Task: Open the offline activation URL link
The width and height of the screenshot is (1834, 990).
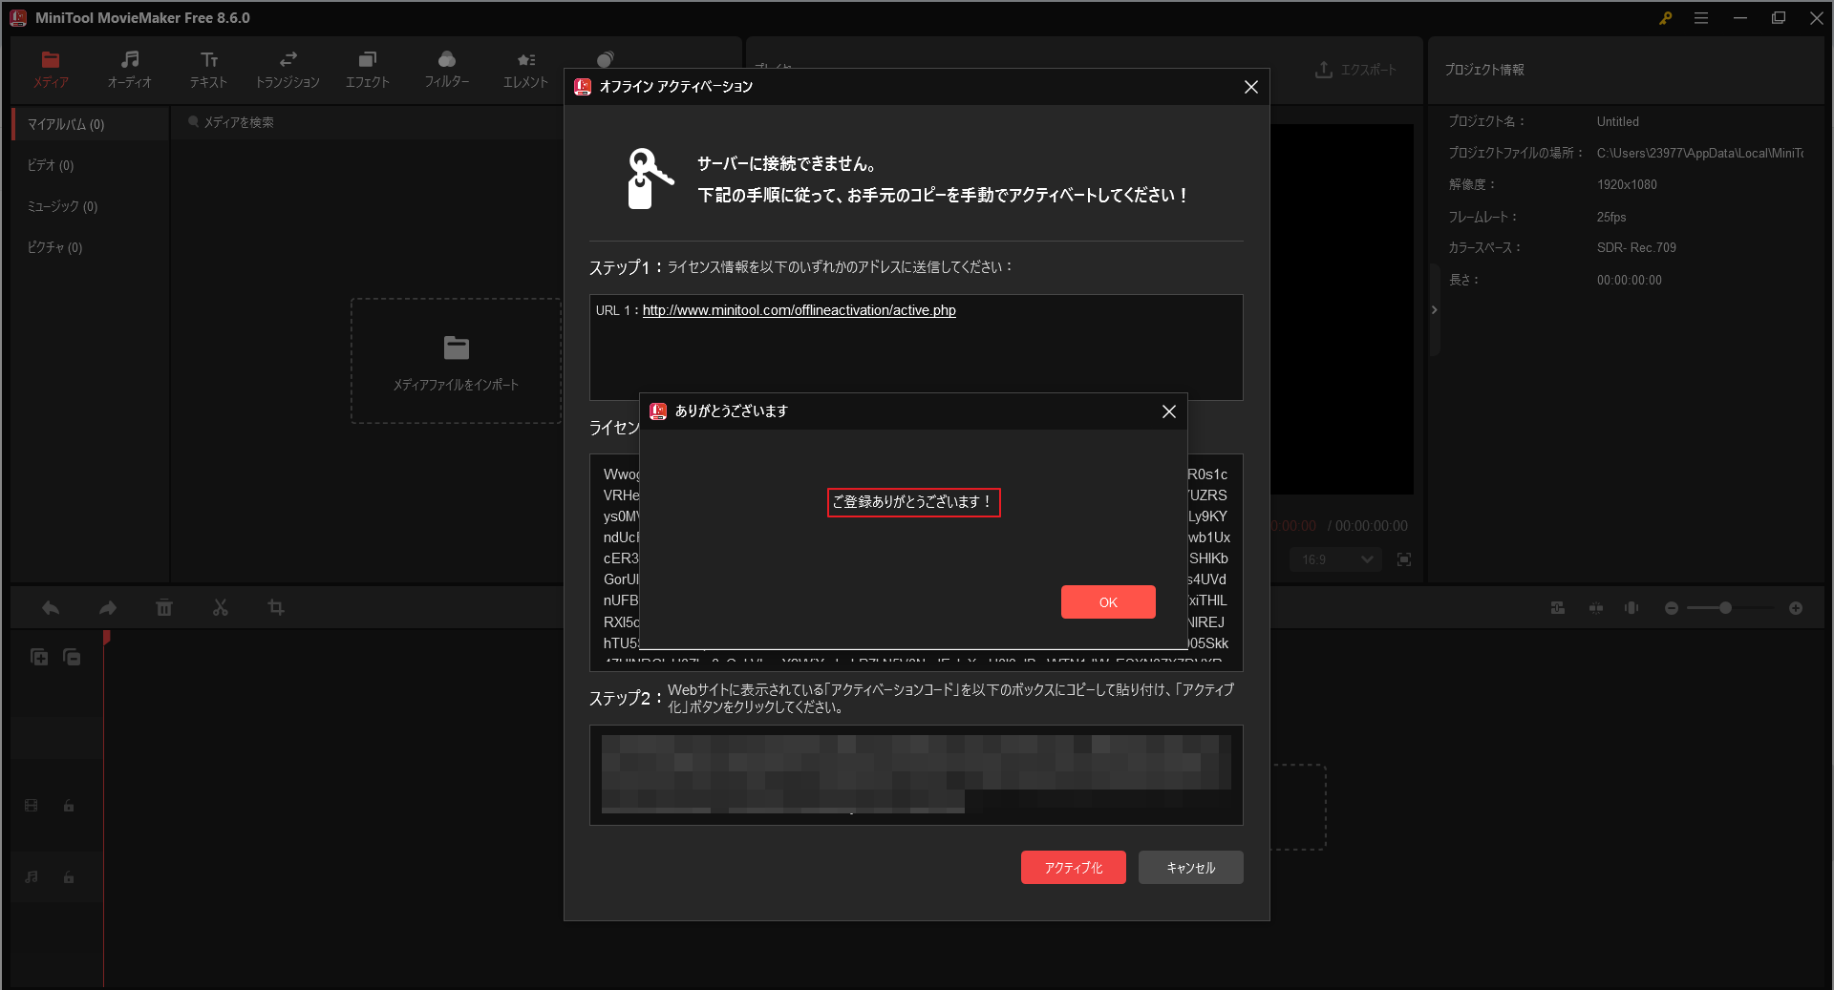Action: coord(799,310)
